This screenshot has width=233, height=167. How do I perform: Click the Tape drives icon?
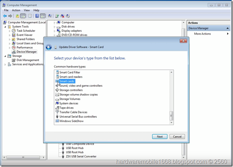pyautogui.click(x=57, y=108)
